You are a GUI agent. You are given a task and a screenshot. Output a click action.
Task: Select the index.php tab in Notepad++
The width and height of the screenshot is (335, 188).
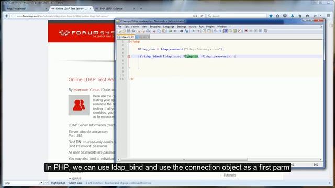(126, 37)
